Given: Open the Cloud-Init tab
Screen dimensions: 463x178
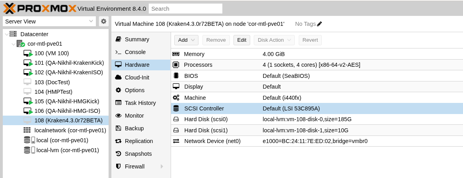Looking at the screenshot, I should (x=141, y=77).
